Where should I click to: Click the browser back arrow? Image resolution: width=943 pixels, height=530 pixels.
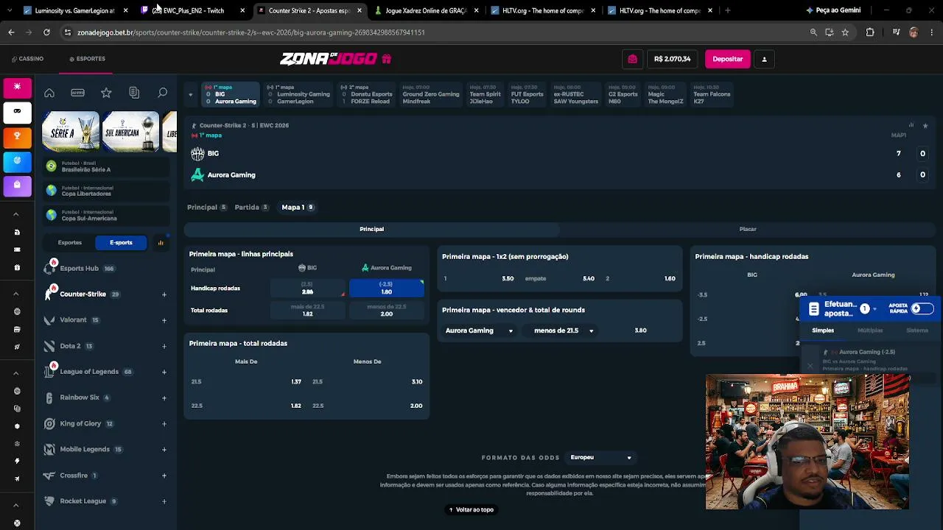tap(11, 32)
